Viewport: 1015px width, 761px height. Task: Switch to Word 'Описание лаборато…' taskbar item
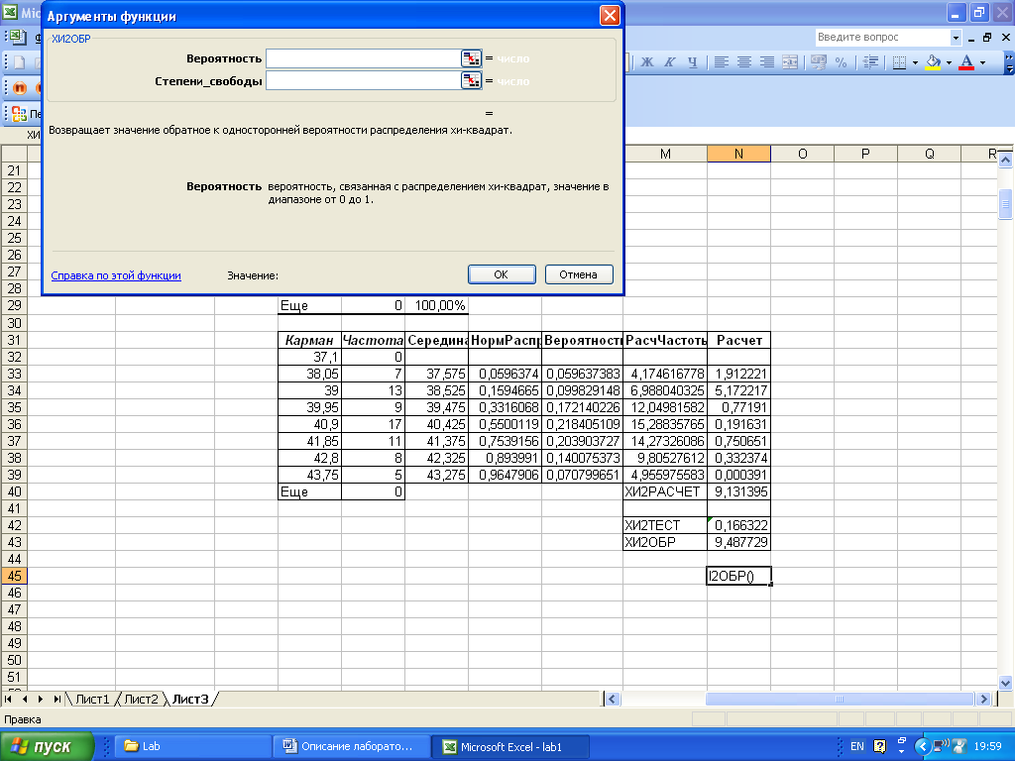point(352,746)
